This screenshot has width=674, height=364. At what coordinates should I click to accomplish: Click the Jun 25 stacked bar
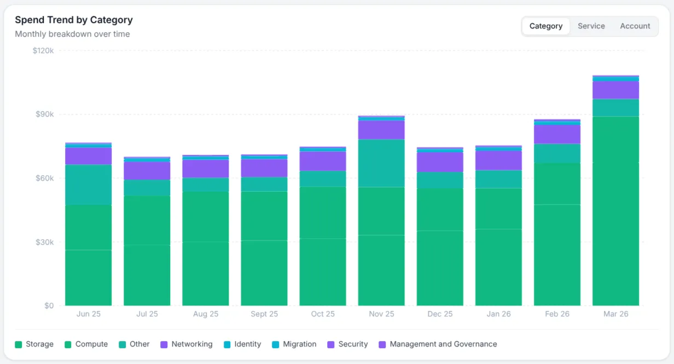click(89, 224)
